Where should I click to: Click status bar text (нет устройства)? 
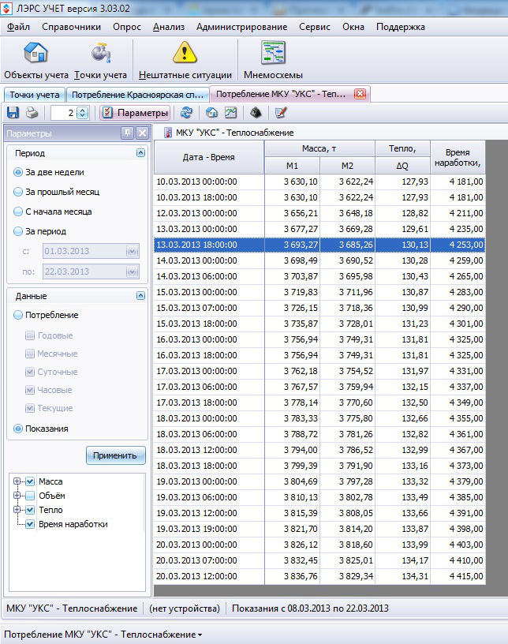tap(185, 608)
